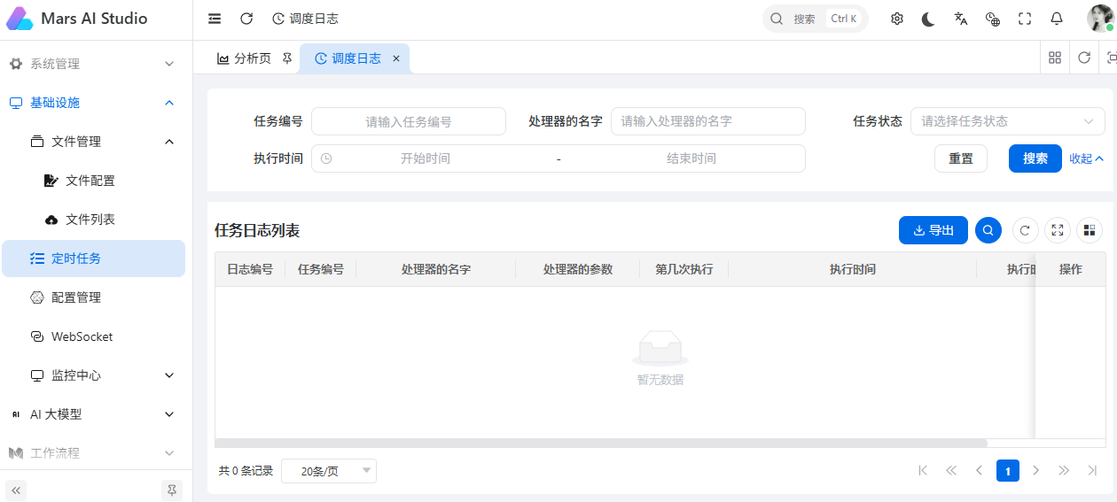Screen dimensions: 1117x502
Task: Open the user avatar menu
Action: pos(1100,19)
